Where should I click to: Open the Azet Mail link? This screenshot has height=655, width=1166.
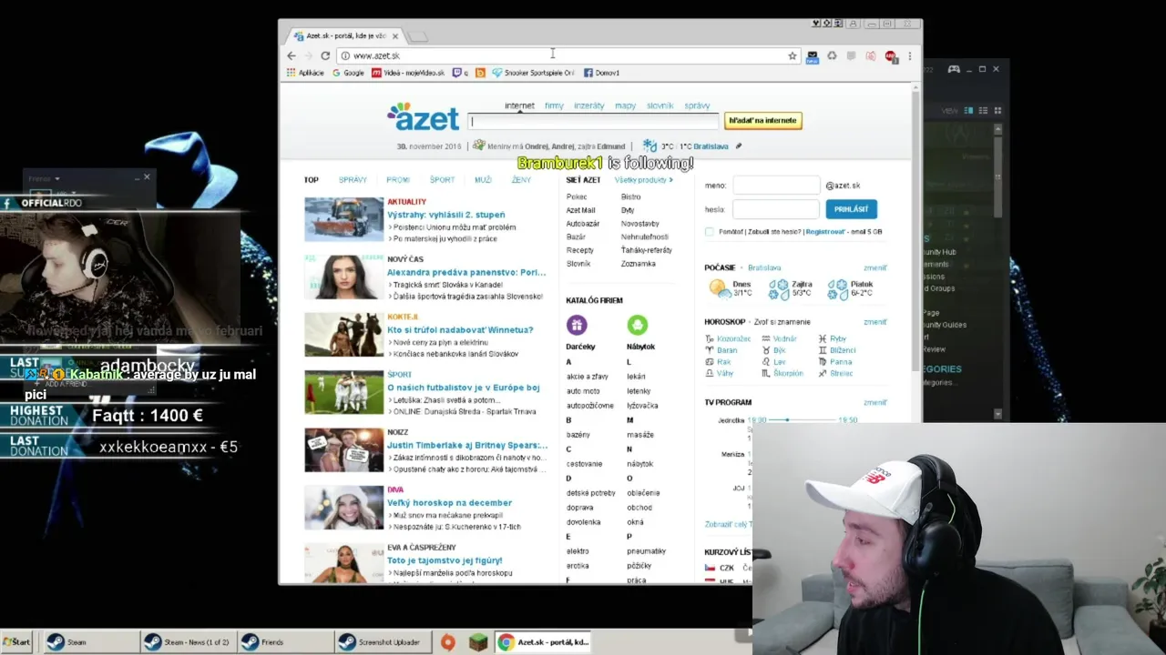coord(580,210)
